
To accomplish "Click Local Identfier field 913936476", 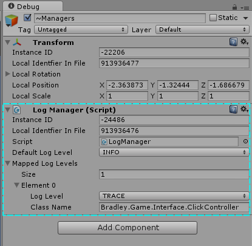I will click(x=174, y=131).
